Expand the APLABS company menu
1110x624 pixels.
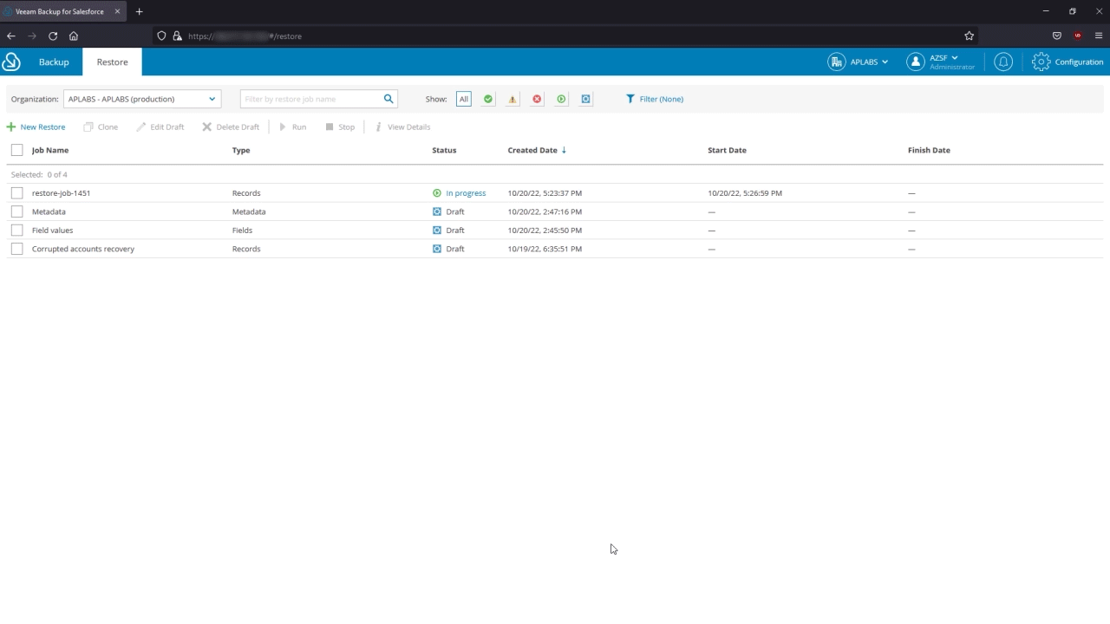(x=859, y=62)
